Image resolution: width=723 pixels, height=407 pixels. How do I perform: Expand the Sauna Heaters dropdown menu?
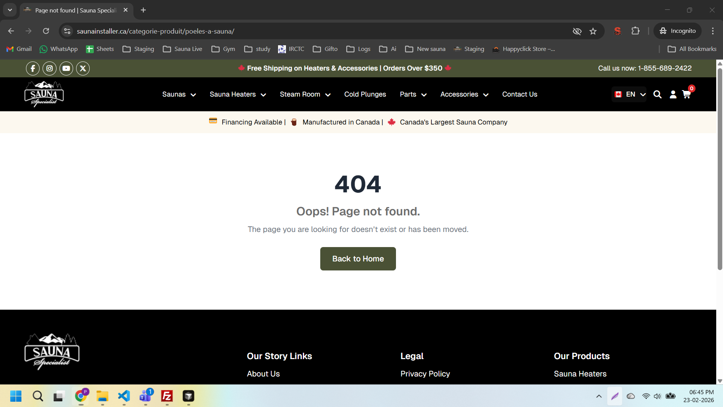[x=238, y=94]
